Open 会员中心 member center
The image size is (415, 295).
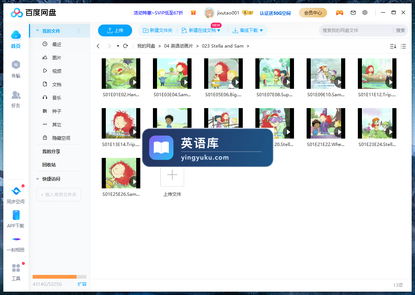pyautogui.click(x=313, y=13)
